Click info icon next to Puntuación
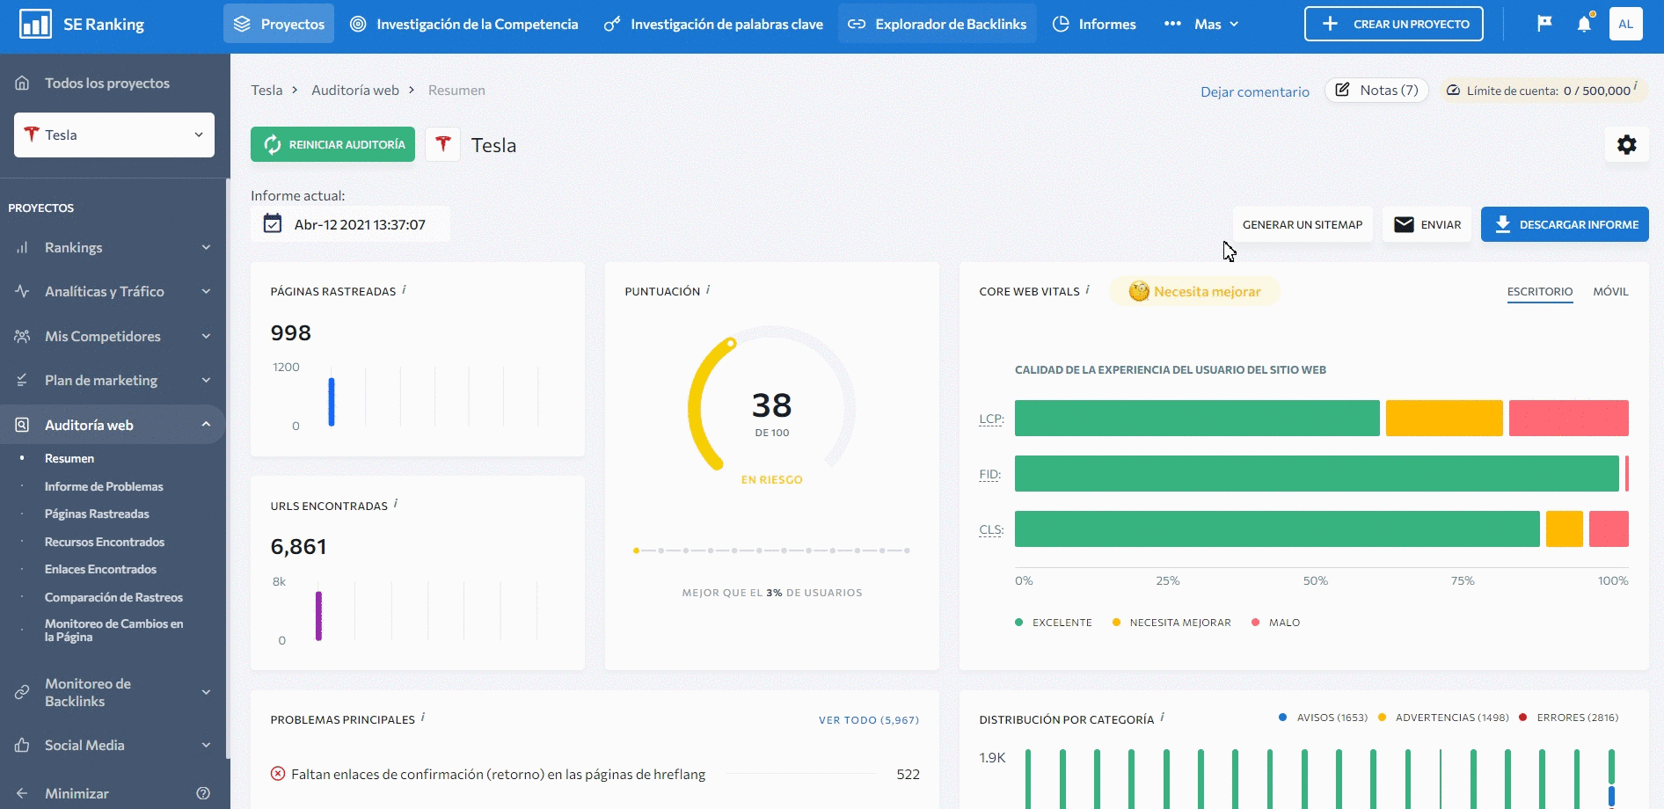The image size is (1664, 809). click(x=708, y=289)
